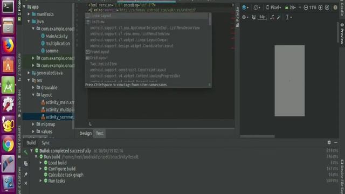Expand the Run tasks node

click(x=40, y=181)
